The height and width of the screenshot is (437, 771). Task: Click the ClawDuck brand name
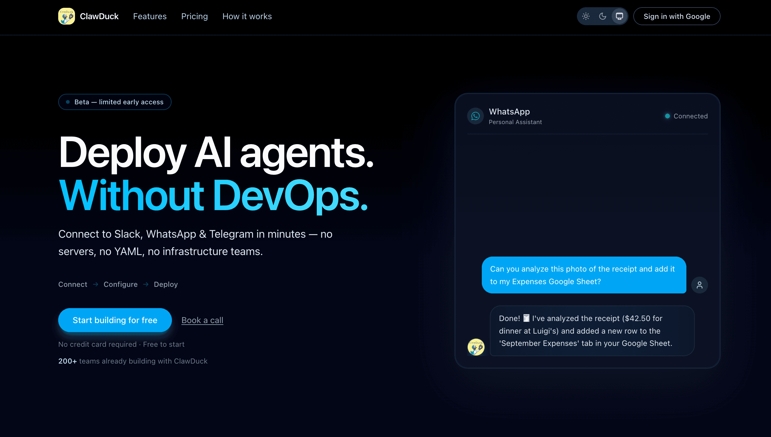[99, 16]
